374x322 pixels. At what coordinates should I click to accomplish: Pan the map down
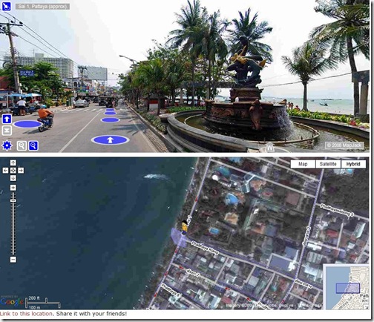13,178
